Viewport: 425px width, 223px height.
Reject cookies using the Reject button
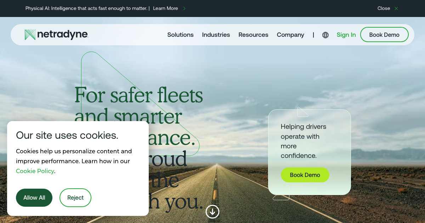pyautogui.click(x=75, y=198)
